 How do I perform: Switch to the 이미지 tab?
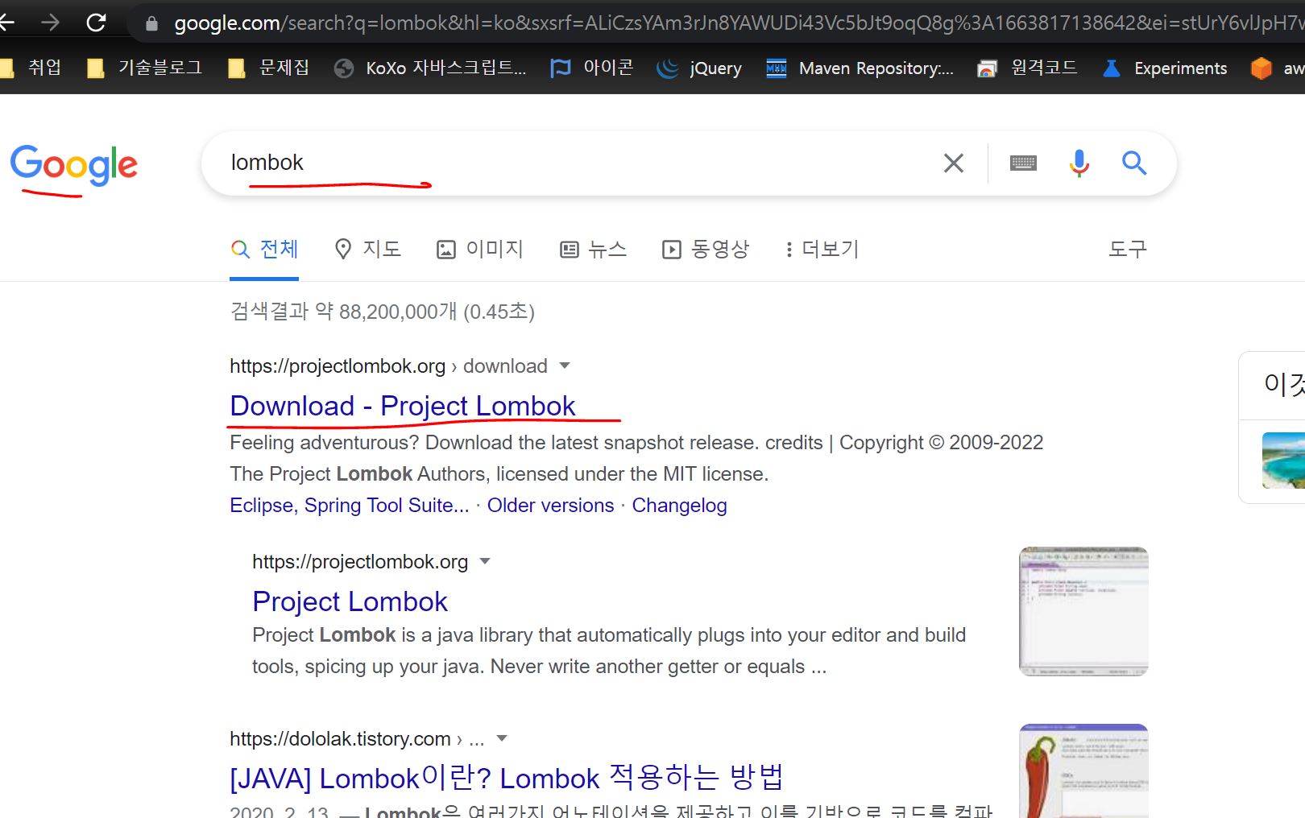click(x=480, y=250)
